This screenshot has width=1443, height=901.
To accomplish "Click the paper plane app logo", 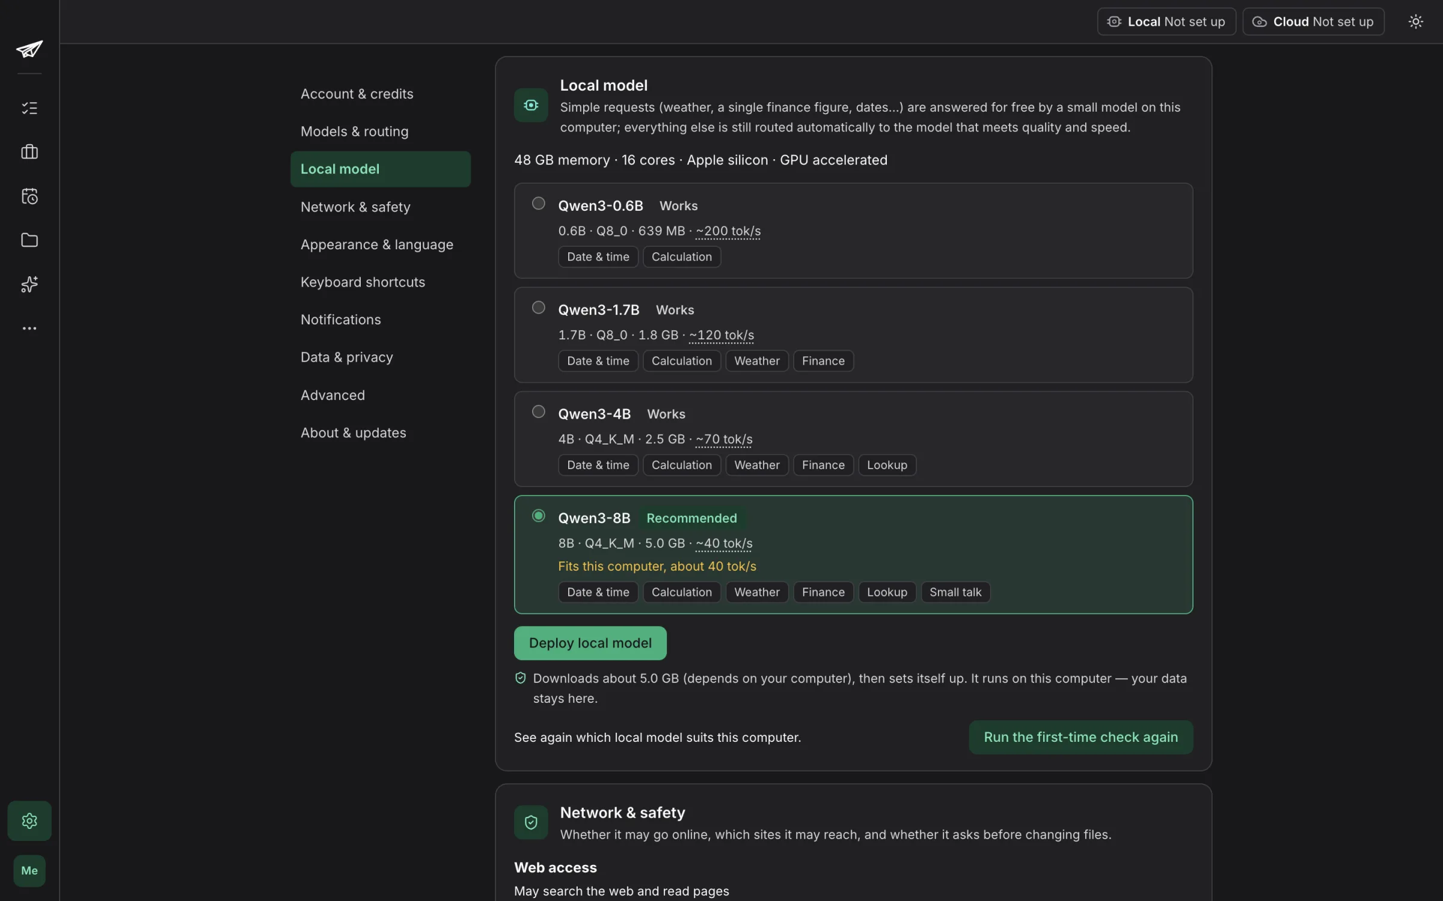I will 29,49.
